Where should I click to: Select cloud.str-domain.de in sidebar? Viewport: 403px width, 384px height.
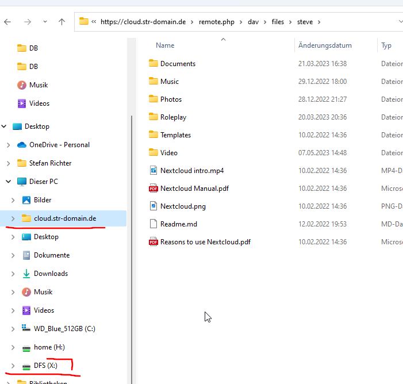pyautogui.click(x=65, y=218)
